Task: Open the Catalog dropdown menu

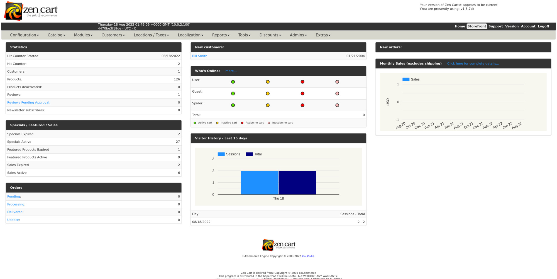Action: [x=56, y=35]
